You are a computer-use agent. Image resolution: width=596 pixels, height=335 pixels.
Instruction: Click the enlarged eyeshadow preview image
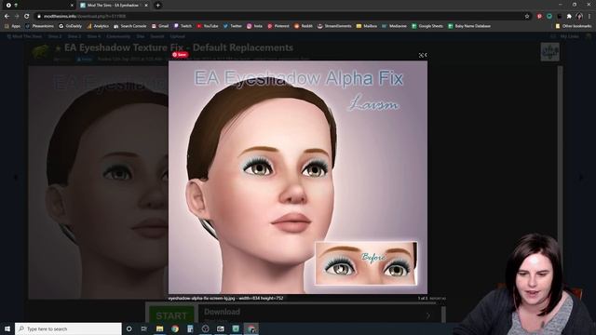coord(298,178)
